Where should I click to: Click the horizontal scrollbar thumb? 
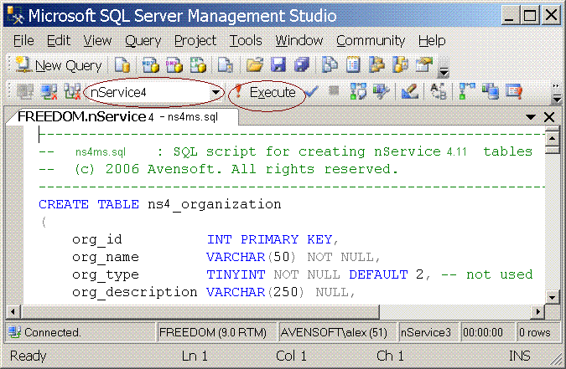coord(200,312)
